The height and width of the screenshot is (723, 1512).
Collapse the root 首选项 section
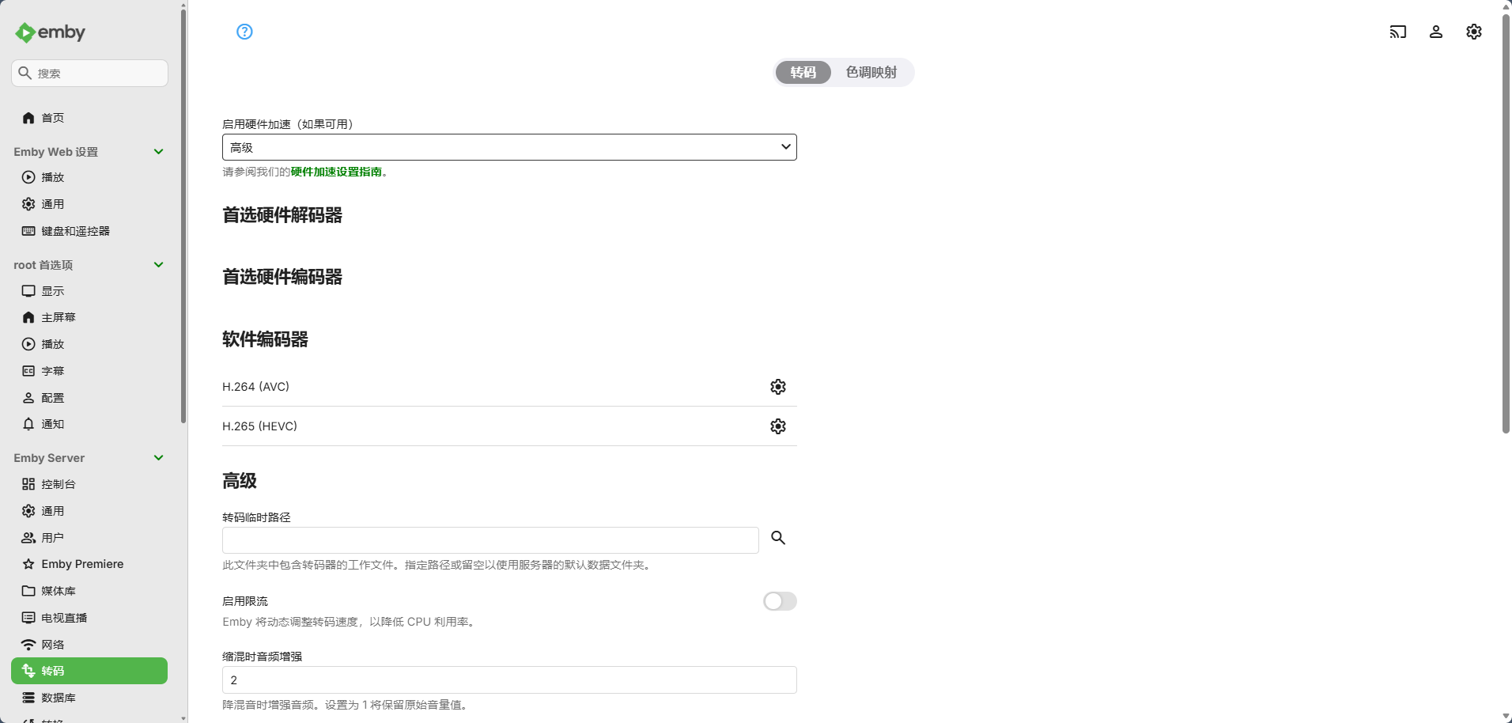tap(158, 265)
